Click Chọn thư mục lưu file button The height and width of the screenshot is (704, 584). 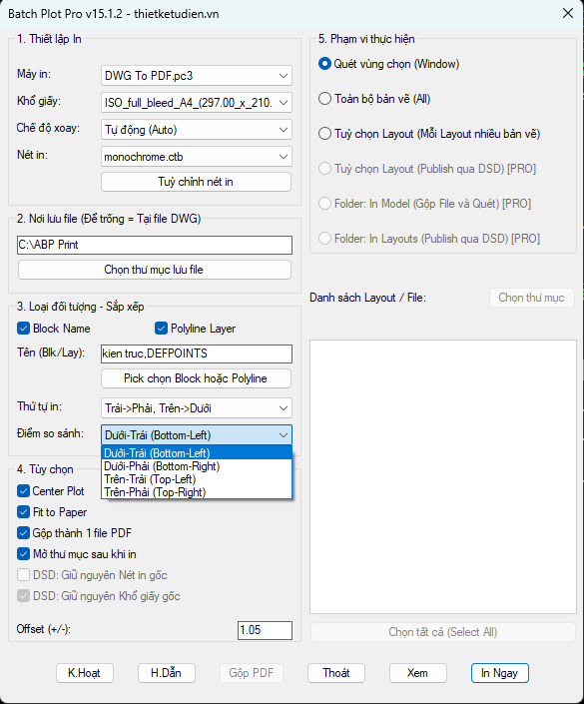click(x=155, y=270)
